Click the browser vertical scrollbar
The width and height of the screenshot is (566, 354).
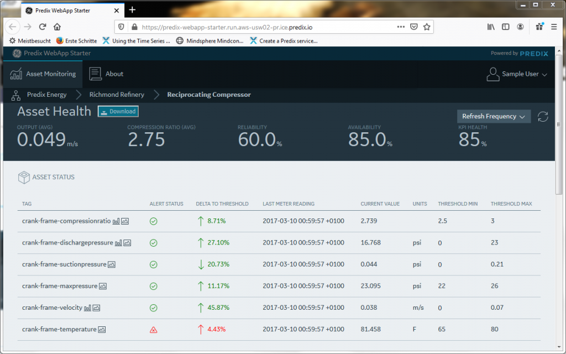[559, 124]
